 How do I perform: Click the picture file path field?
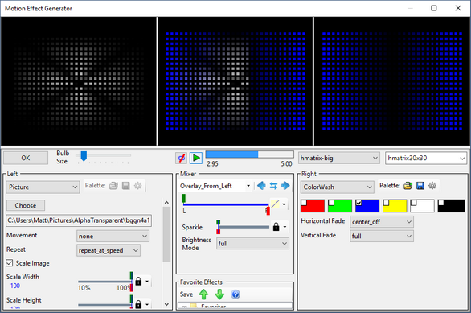point(79,220)
